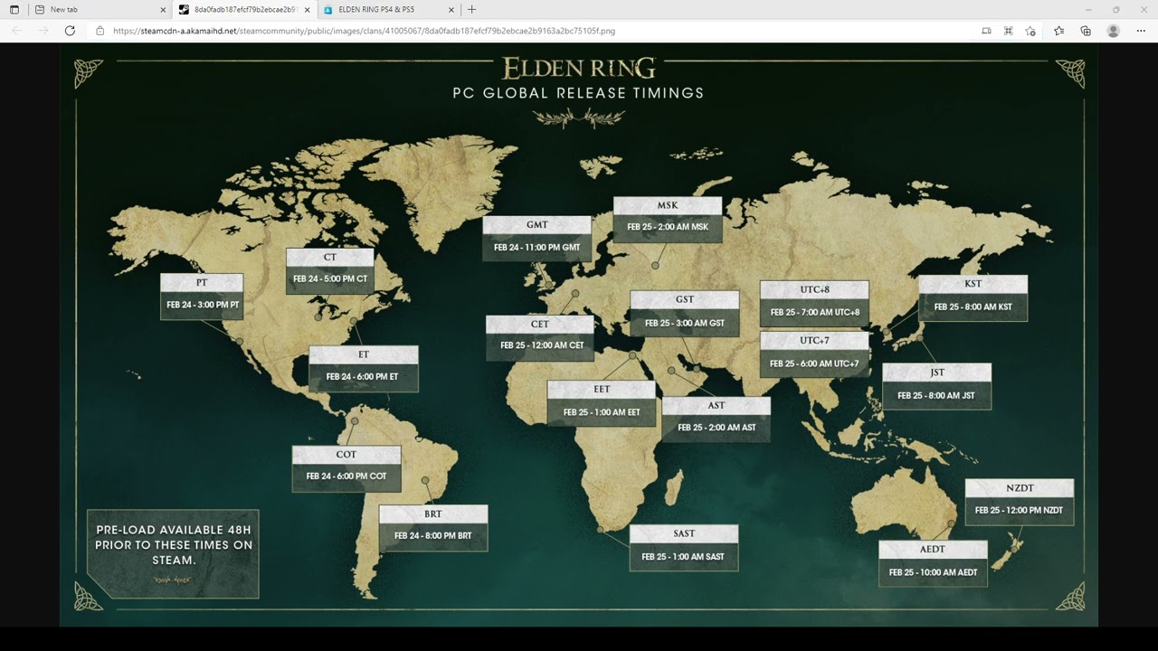Click "FEB 24 - 6:00 PM ET" text
The height and width of the screenshot is (651, 1158).
pos(363,377)
